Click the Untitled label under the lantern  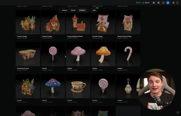120,100
